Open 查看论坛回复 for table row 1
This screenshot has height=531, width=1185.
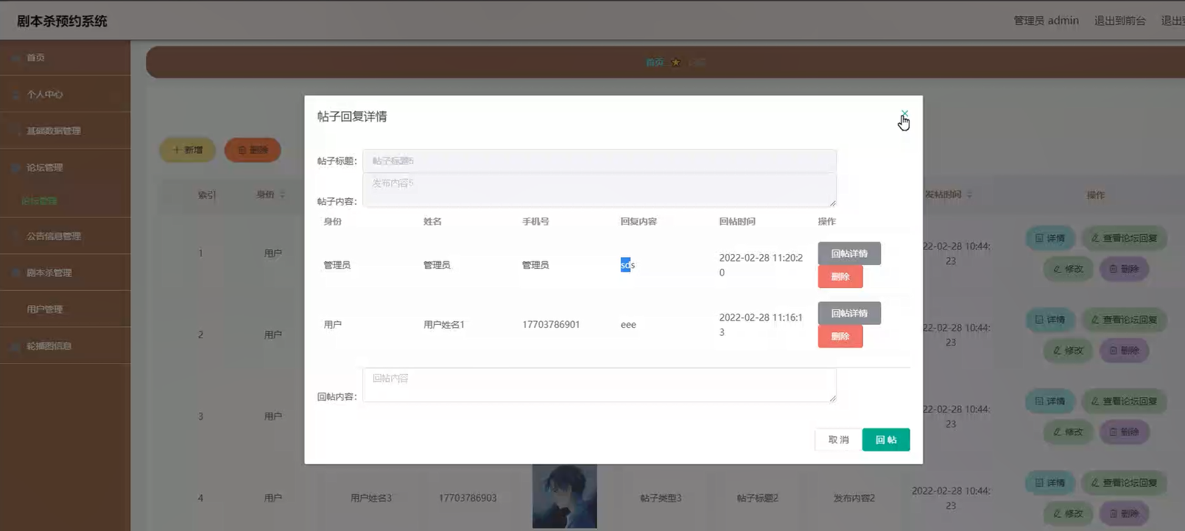point(1124,239)
